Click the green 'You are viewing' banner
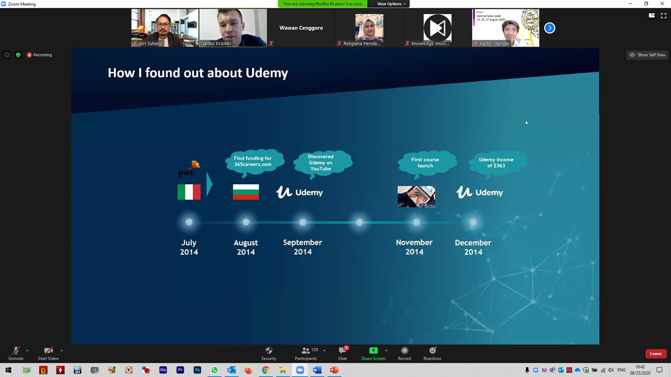Image resolution: width=671 pixels, height=377 pixels. [x=322, y=4]
